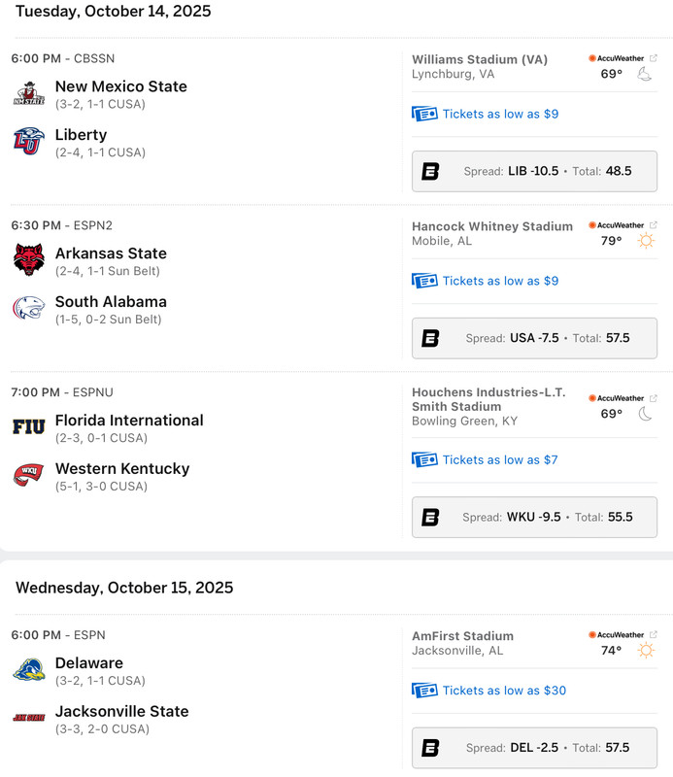Open the Jacksonville State team name link

click(x=121, y=711)
